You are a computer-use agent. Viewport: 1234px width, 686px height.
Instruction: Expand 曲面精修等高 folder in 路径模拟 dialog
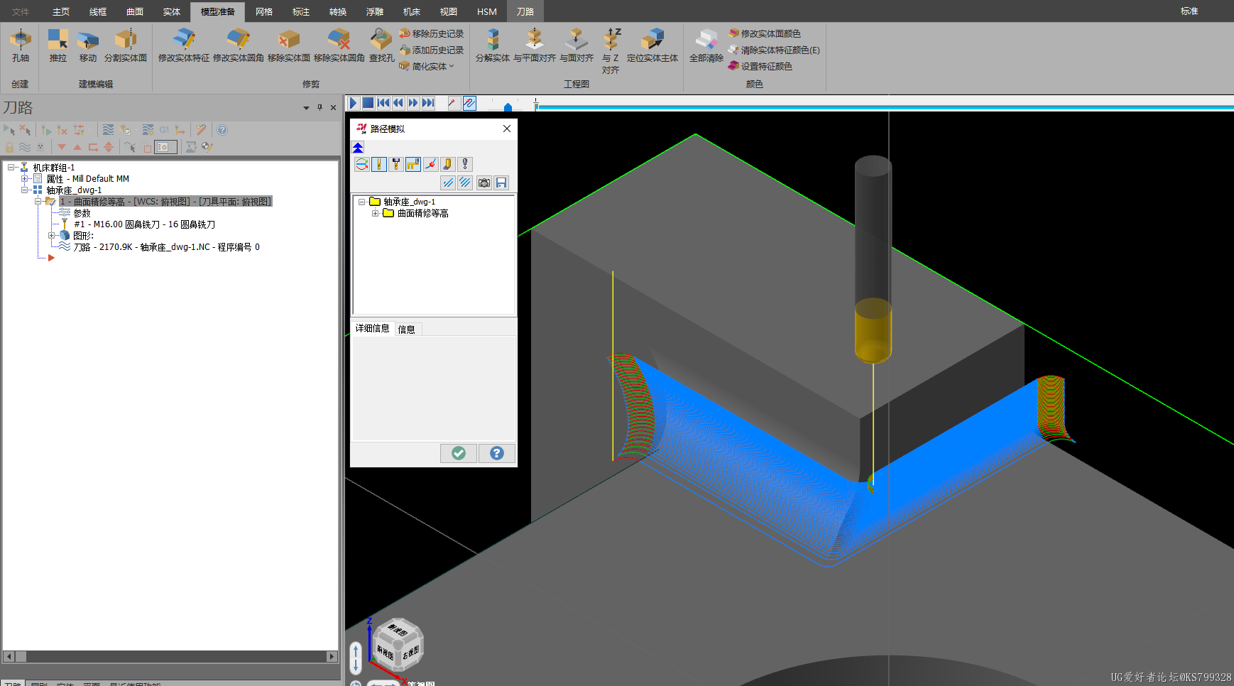click(x=375, y=213)
